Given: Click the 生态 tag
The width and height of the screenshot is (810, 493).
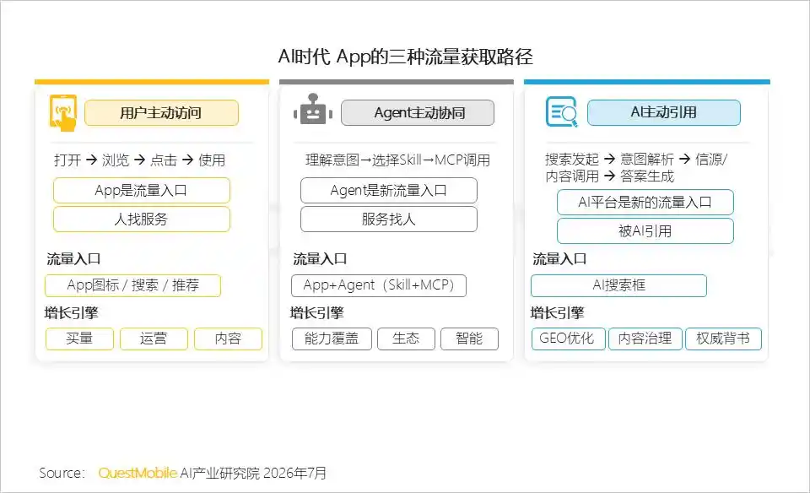Looking at the screenshot, I should click(x=406, y=339).
